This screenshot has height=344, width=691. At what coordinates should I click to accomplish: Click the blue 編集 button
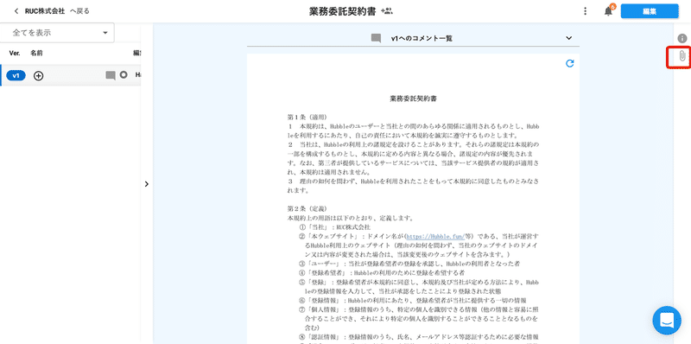point(650,11)
